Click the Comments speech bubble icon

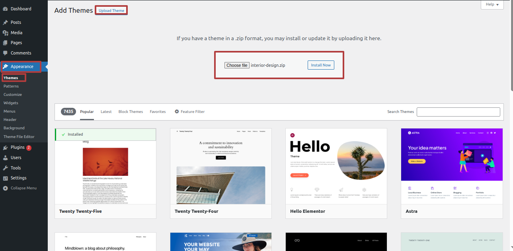5,53
